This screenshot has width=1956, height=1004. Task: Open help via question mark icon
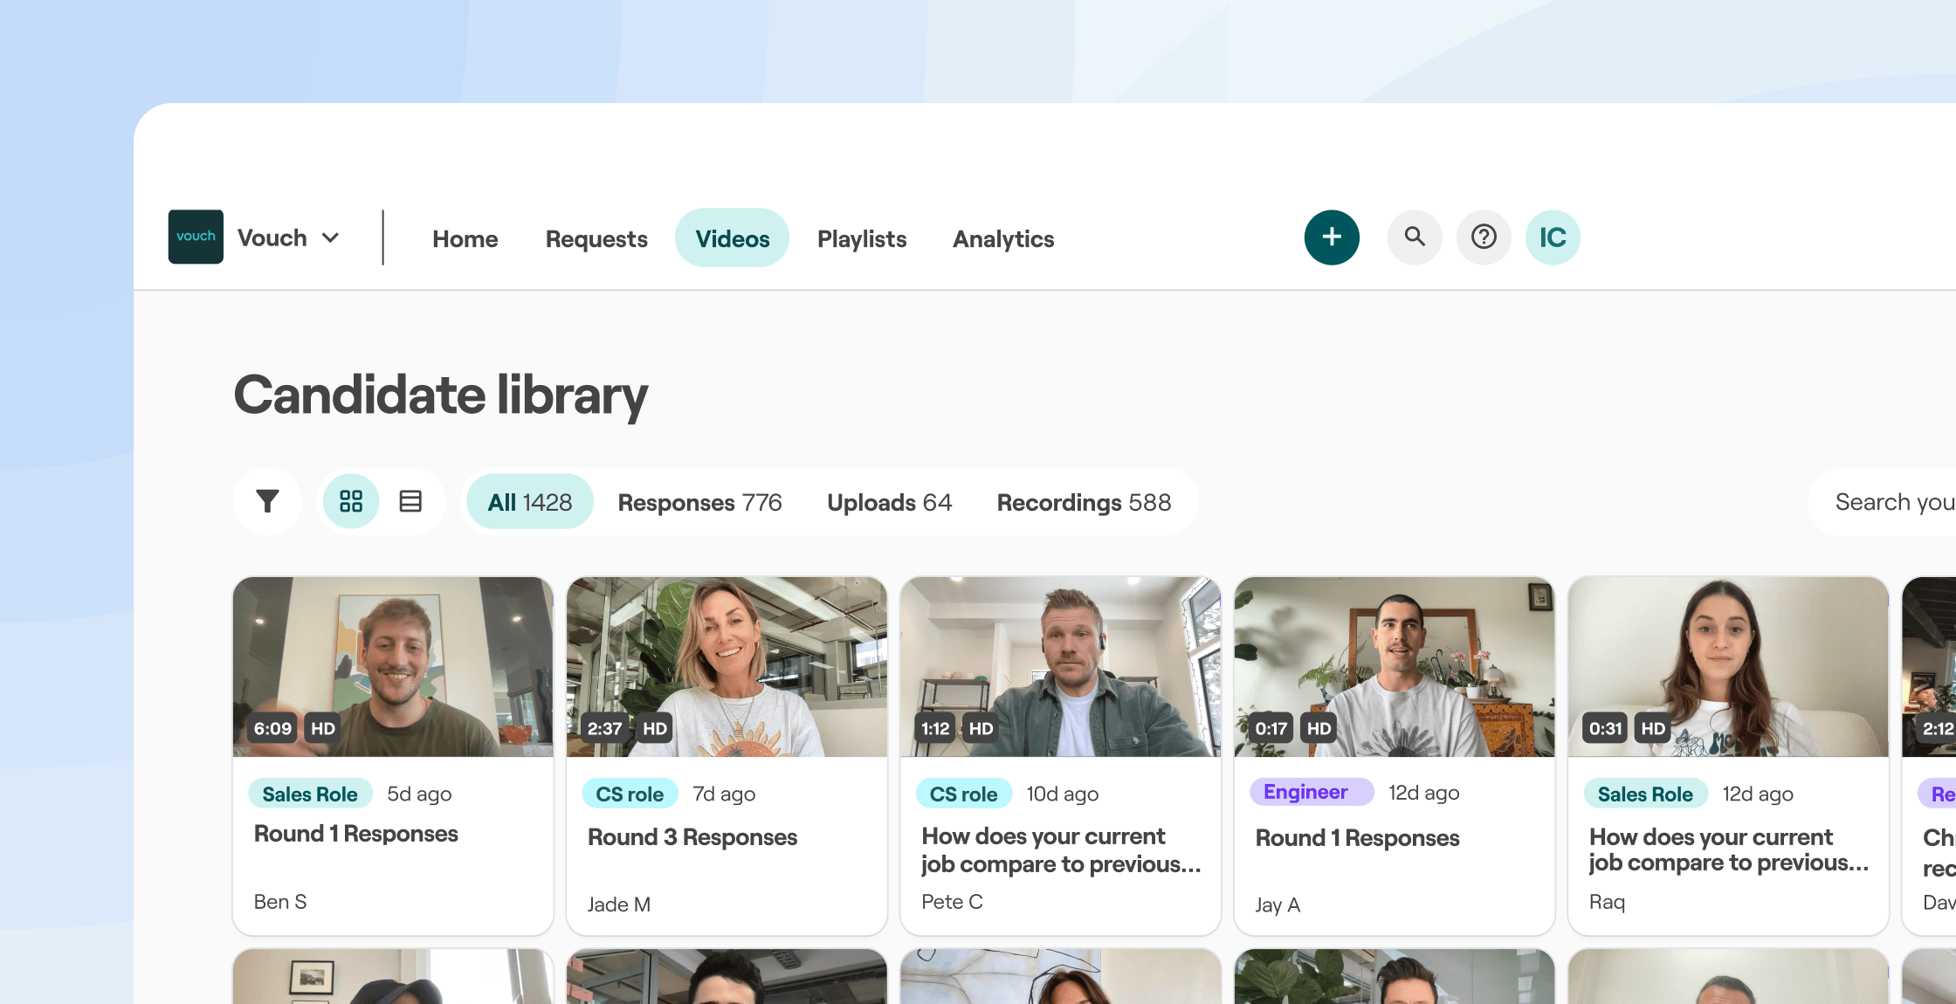click(1484, 237)
